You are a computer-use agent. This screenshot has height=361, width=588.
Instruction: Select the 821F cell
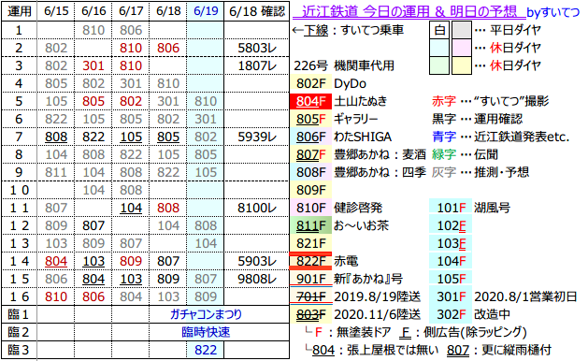311,243
